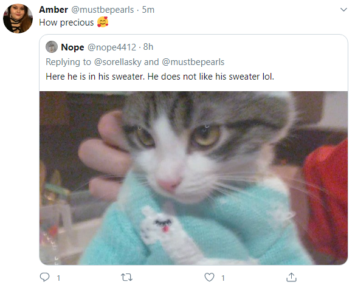355x285 pixels.
Task: Expand the tweet options chevron menu
Action: click(x=343, y=10)
